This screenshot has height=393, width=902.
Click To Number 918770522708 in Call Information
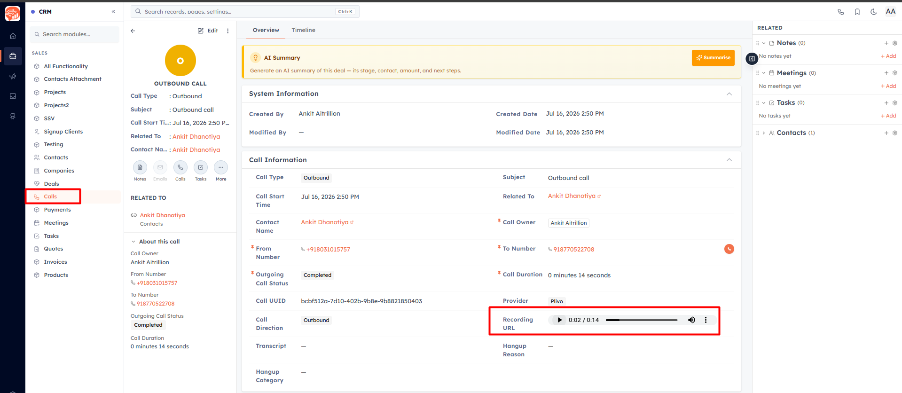pos(573,250)
